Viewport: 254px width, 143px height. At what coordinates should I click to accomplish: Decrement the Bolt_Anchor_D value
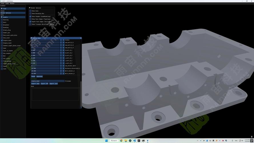tap(61, 74)
